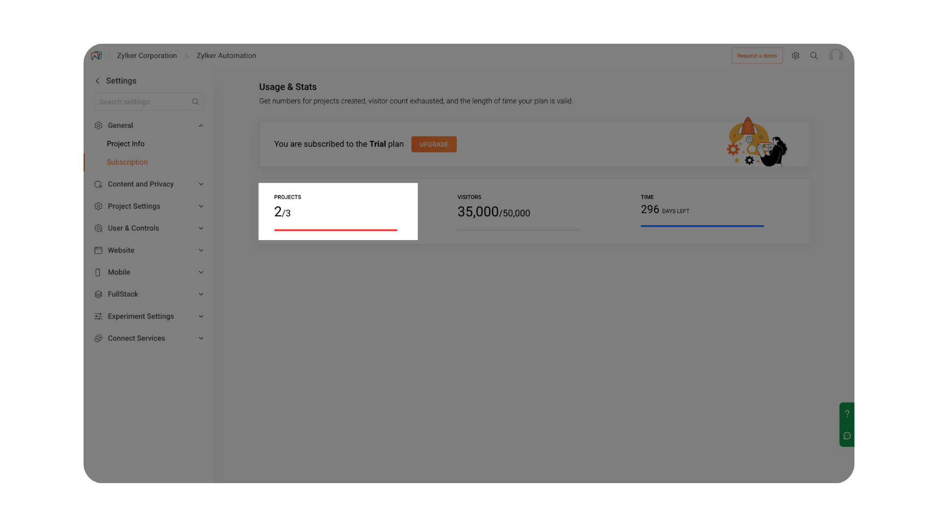This screenshot has width=938, height=527.
Task: Click the top-right search magnifier icon
Action: (x=814, y=56)
